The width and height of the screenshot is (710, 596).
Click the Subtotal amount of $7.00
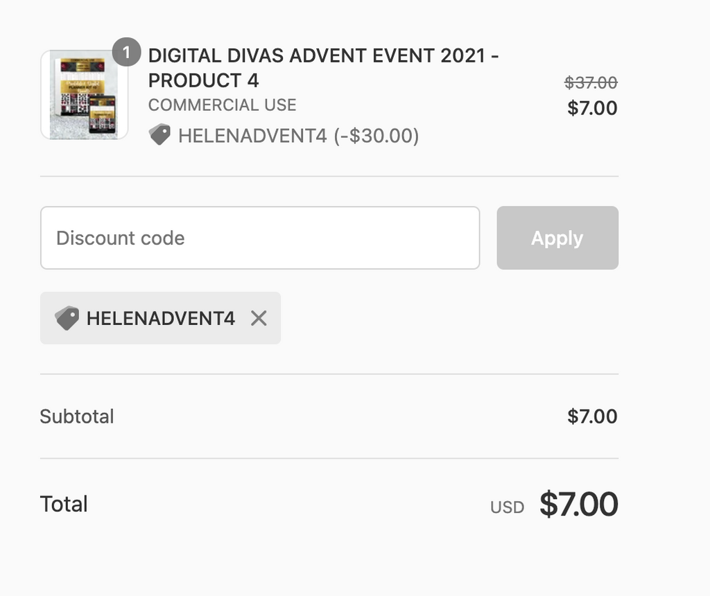click(x=592, y=417)
